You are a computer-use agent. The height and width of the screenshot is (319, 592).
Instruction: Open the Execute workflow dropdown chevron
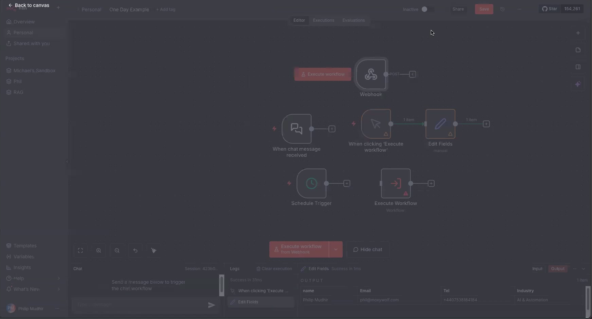[336, 249]
